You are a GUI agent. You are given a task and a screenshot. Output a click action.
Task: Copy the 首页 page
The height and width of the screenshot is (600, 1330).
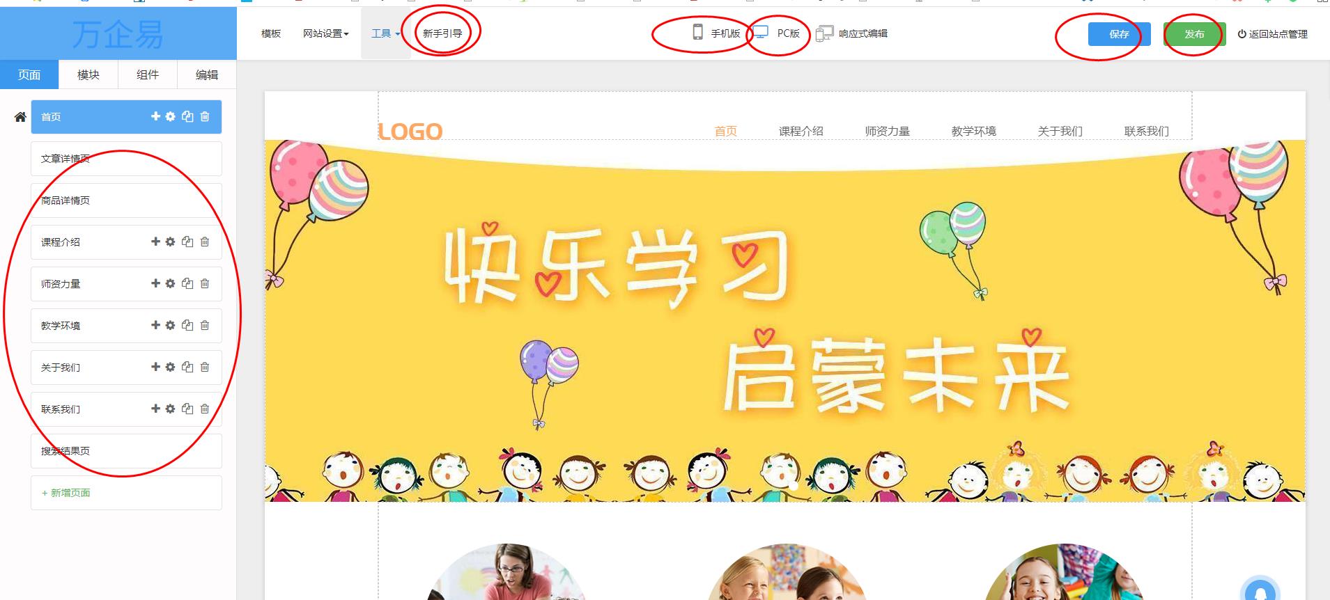click(x=187, y=116)
